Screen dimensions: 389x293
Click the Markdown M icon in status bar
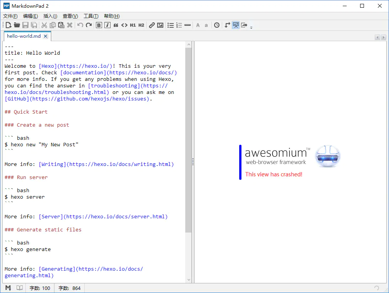pos(8,288)
